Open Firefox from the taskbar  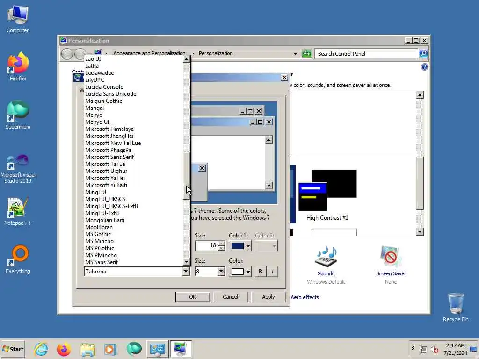(x=64, y=349)
